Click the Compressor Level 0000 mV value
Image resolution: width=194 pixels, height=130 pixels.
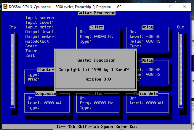(x=53, y=103)
